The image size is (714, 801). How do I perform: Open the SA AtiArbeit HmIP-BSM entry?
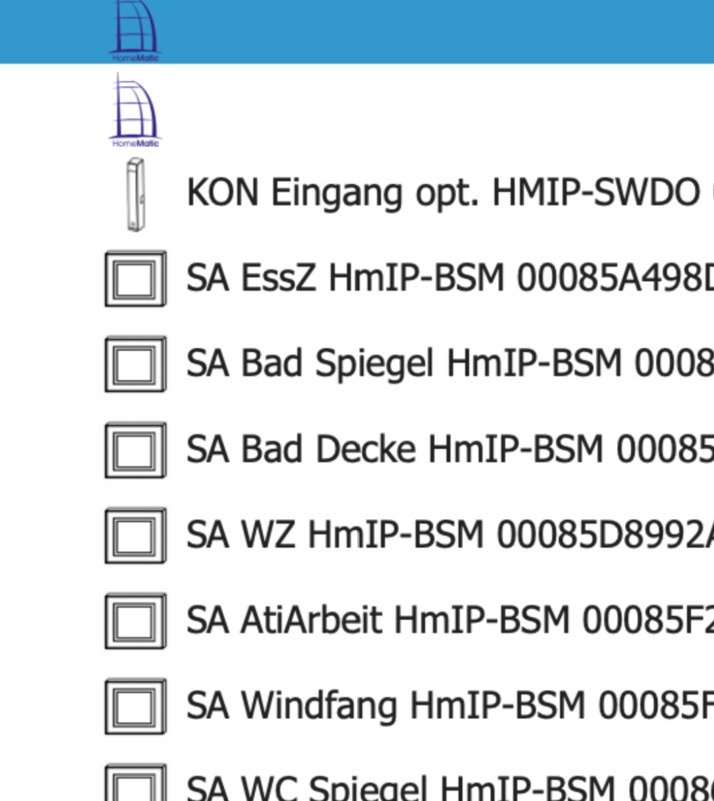(449, 620)
